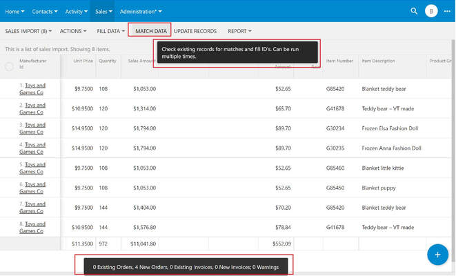Open the three-dots more options menu
The width and height of the screenshot is (456, 276).
[x=447, y=11]
